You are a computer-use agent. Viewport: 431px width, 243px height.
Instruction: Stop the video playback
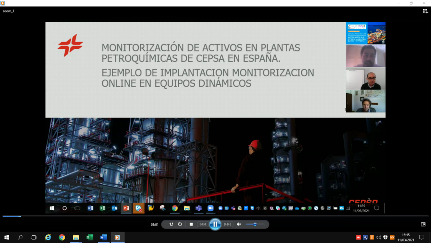[191, 224]
